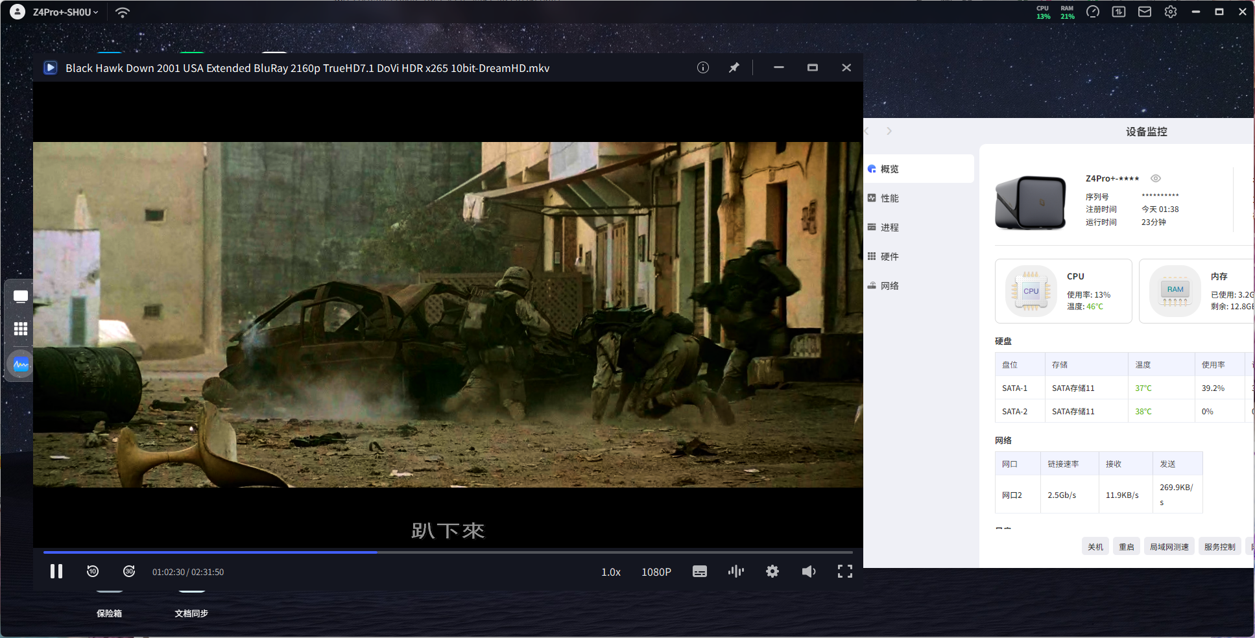Check the Wi-Fi connection status icon
The width and height of the screenshot is (1255, 638).
coord(123,12)
